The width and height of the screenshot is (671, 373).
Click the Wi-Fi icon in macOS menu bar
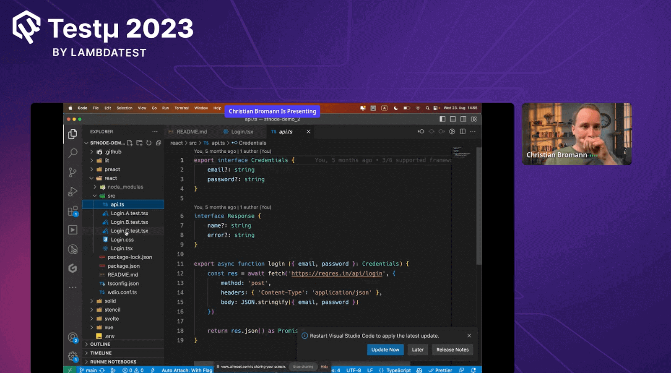tap(418, 108)
